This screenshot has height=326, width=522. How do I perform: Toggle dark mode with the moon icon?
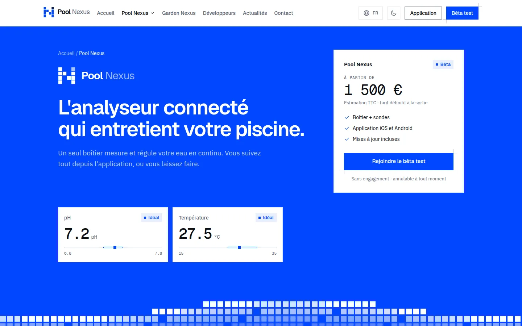click(x=394, y=13)
